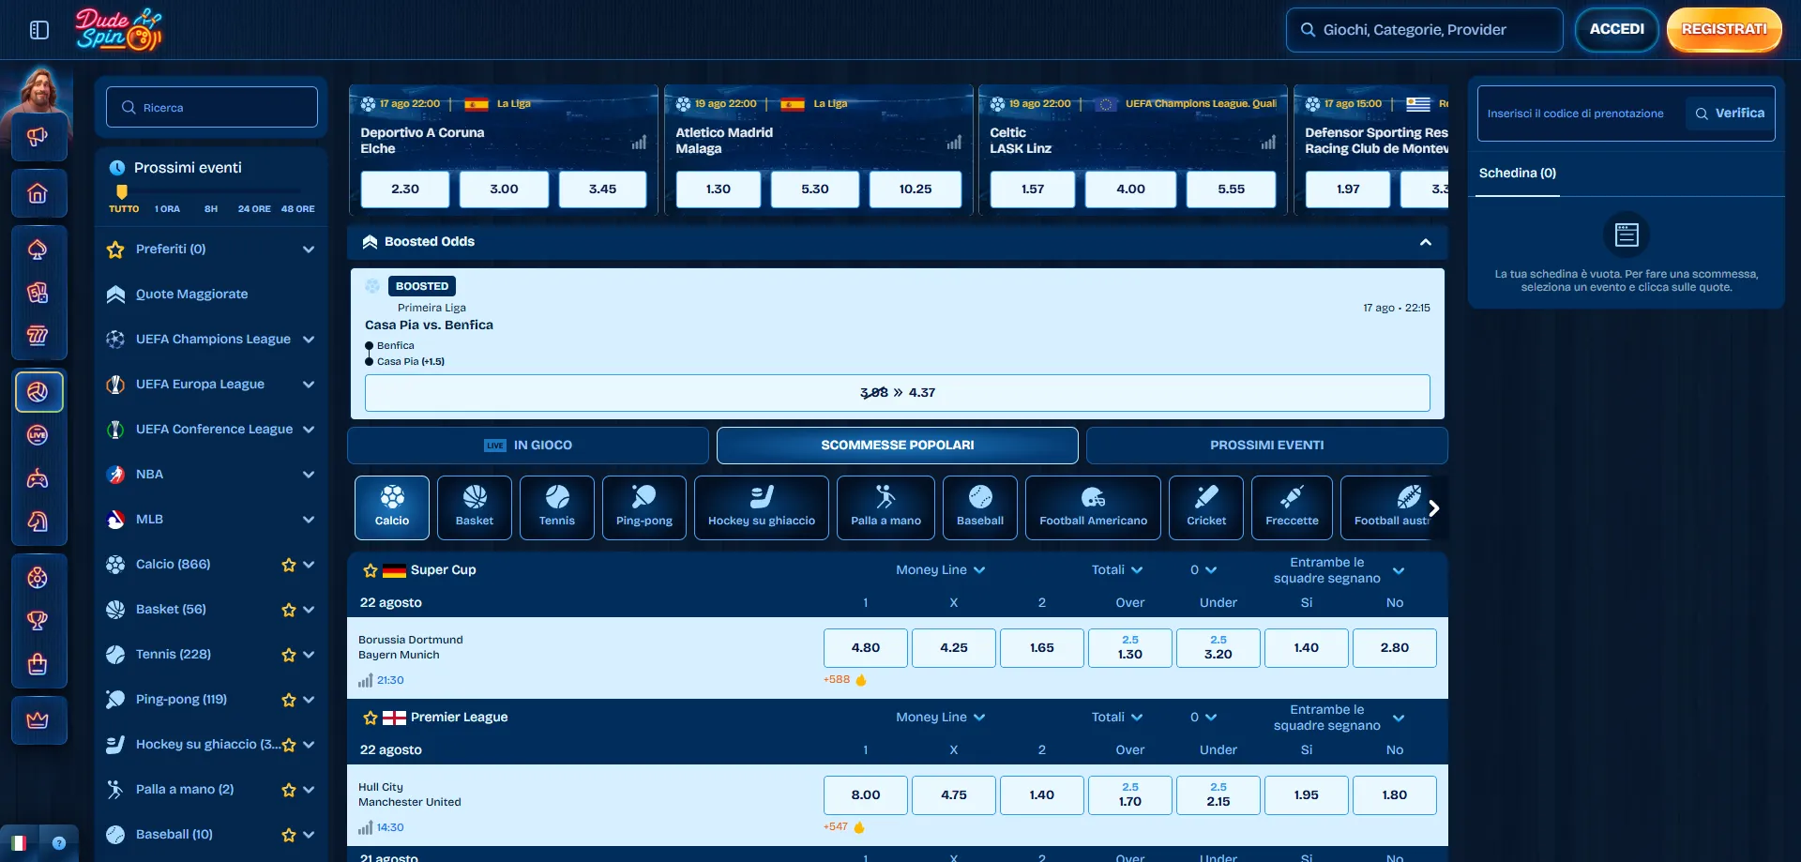1801x862 pixels.
Task: Select the Hockey su ghiaccio sport tile
Action: click(762, 507)
